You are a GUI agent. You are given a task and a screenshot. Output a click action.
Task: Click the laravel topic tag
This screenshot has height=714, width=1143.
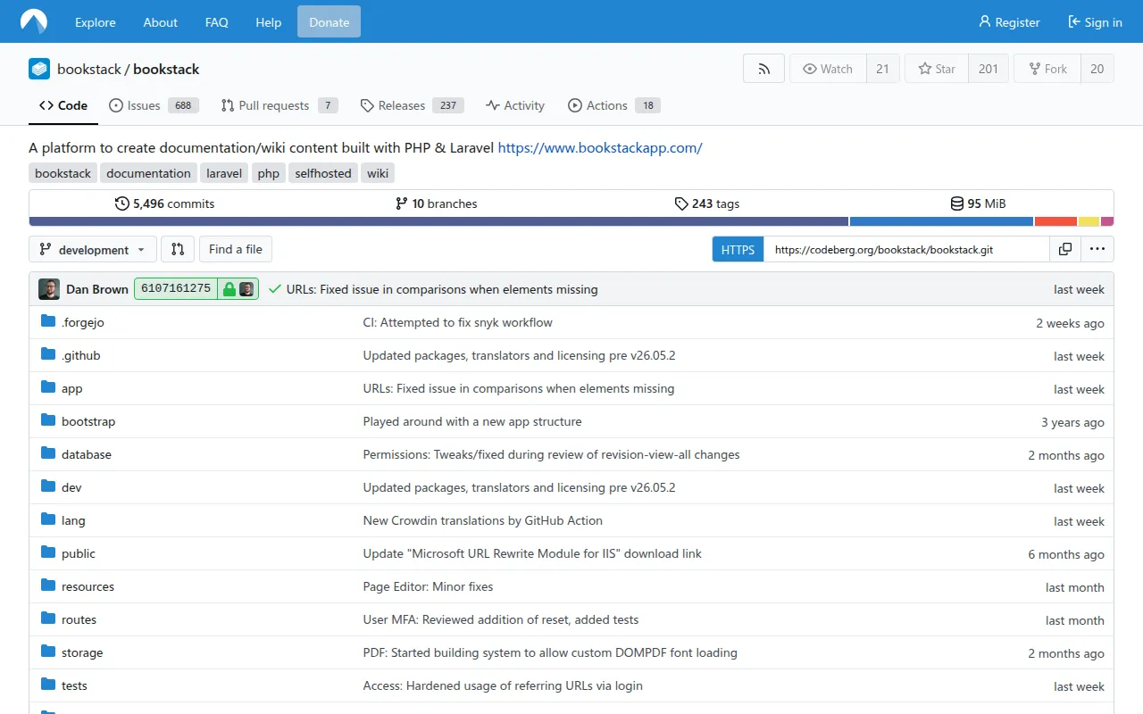(224, 173)
